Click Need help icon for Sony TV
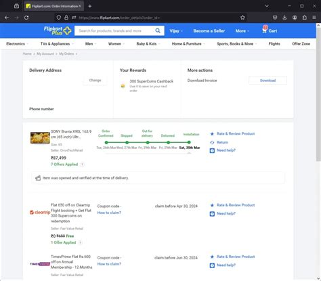 (x=212, y=150)
